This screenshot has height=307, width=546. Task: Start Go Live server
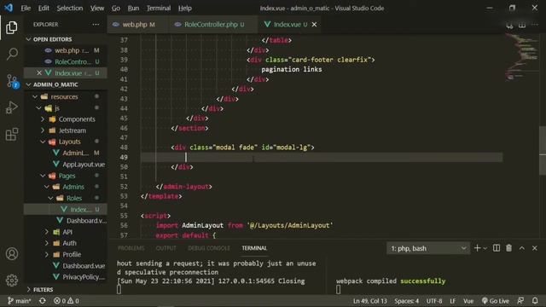click(x=495, y=301)
